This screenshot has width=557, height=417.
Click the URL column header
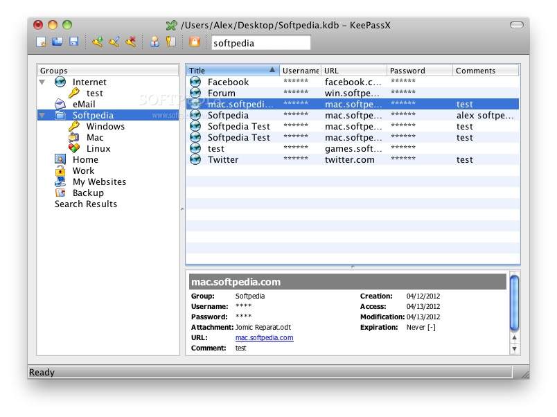pos(353,71)
